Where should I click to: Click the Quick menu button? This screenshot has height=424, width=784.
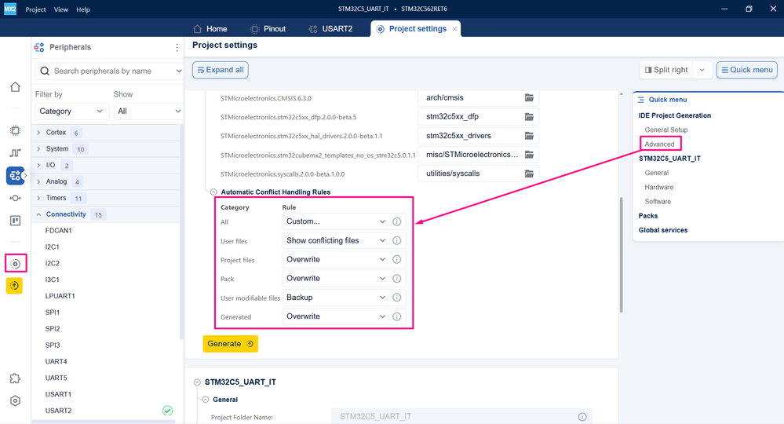pyautogui.click(x=747, y=70)
